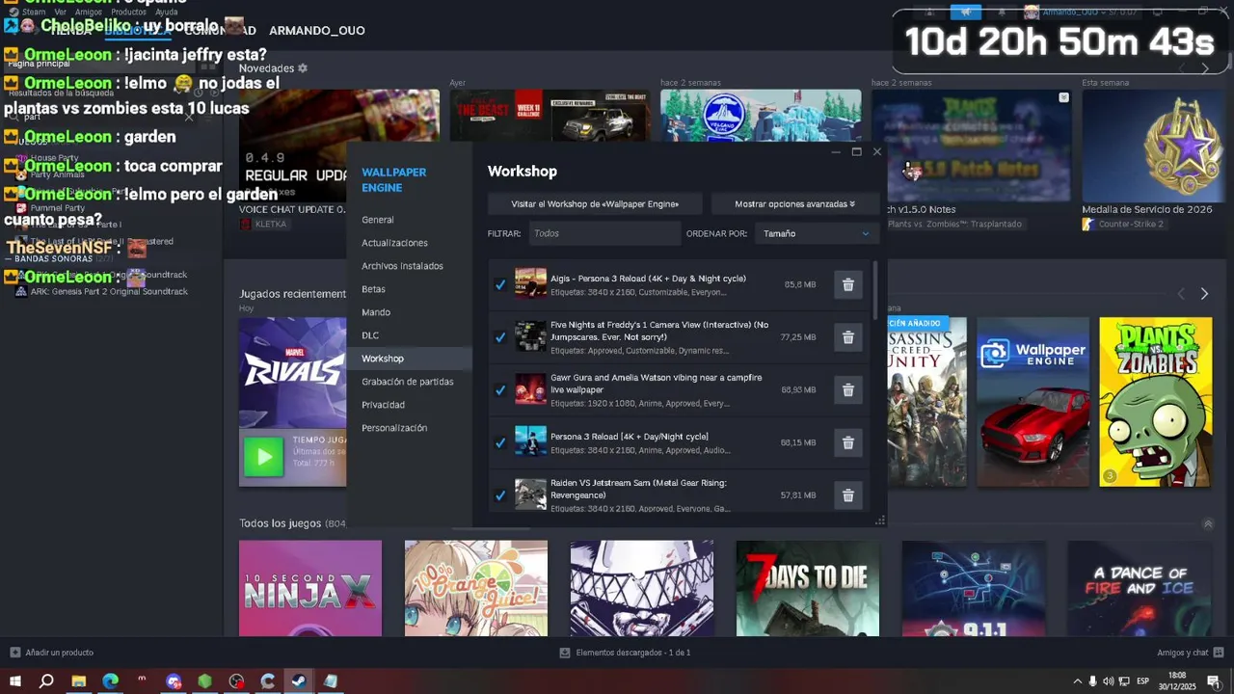
Task: Open the Mando settings section
Action: tap(376, 312)
